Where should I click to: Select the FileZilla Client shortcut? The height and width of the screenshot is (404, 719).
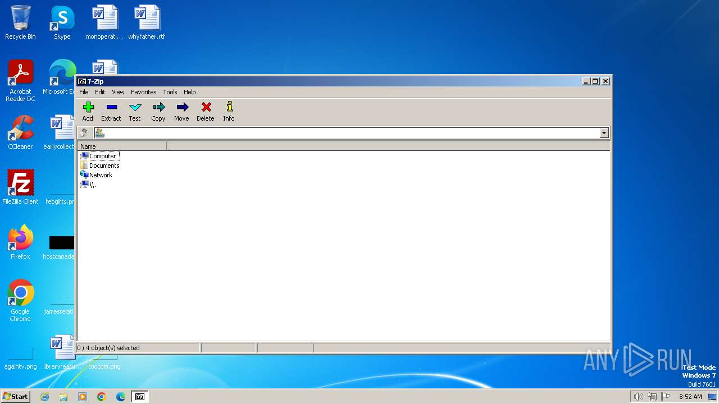tap(20, 187)
